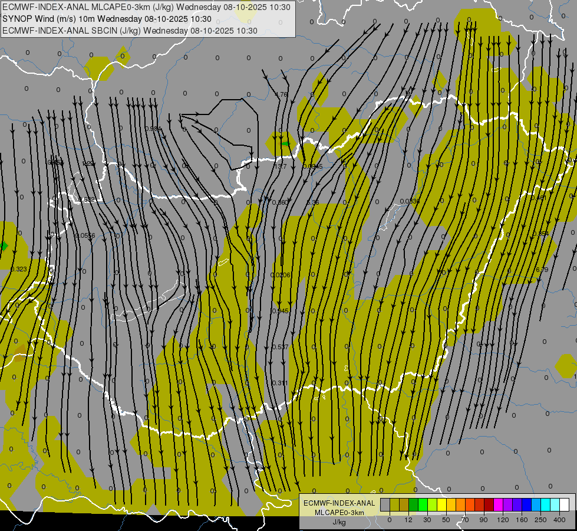Select the 0.461 map value
The height and width of the screenshot is (531, 577).
click(x=538, y=198)
